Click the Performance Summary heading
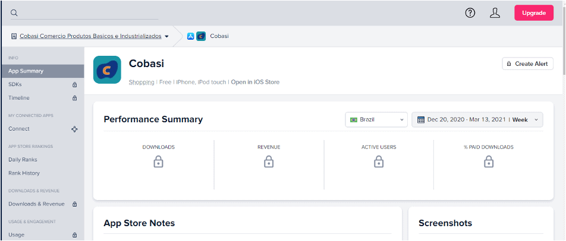Screen dimensions: 566x241 point(153,119)
